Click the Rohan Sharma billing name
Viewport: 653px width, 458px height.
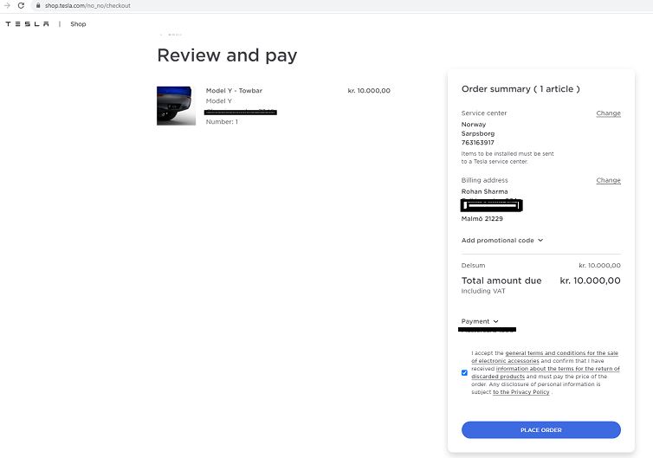click(x=484, y=191)
